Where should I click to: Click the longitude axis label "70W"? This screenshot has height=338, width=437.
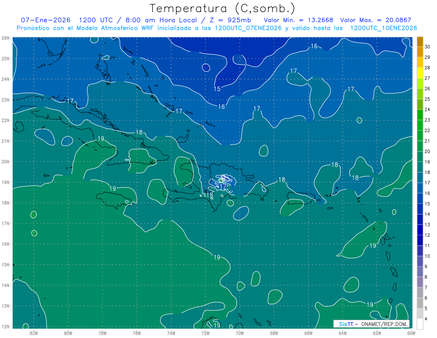click(x=240, y=333)
